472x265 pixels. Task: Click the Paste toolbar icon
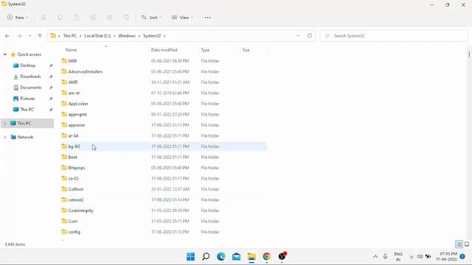(x=77, y=18)
